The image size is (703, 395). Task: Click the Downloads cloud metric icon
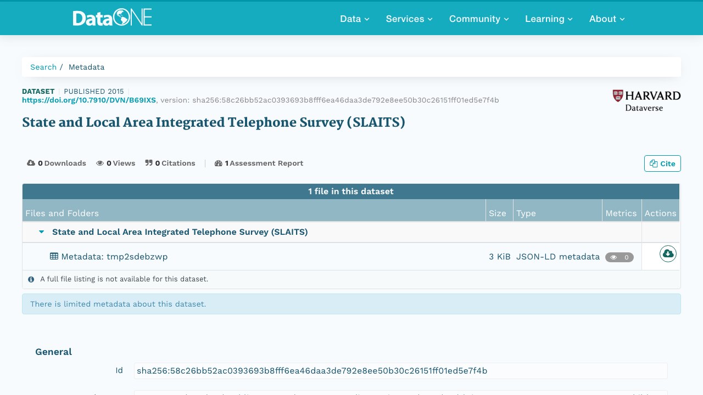31,163
